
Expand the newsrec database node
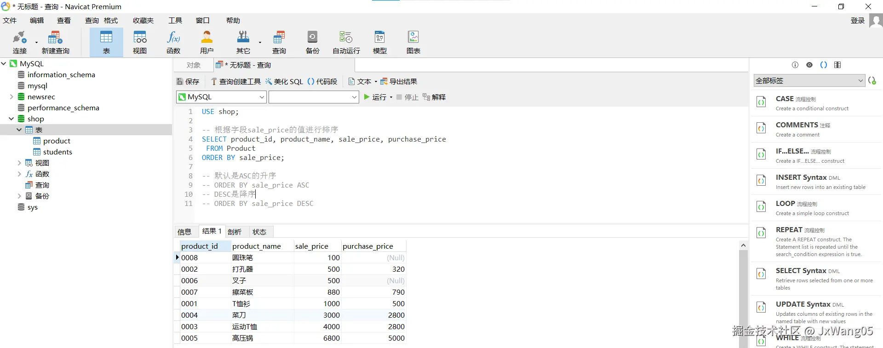[x=11, y=97]
